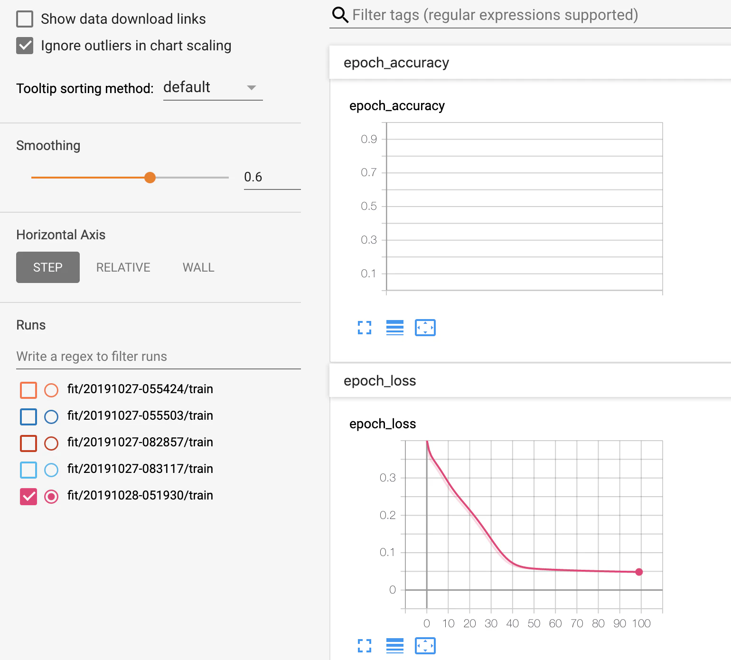The width and height of the screenshot is (731, 660).
Task: Click the radio for run fit/20191028-051930/train
Action: (x=51, y=497)
